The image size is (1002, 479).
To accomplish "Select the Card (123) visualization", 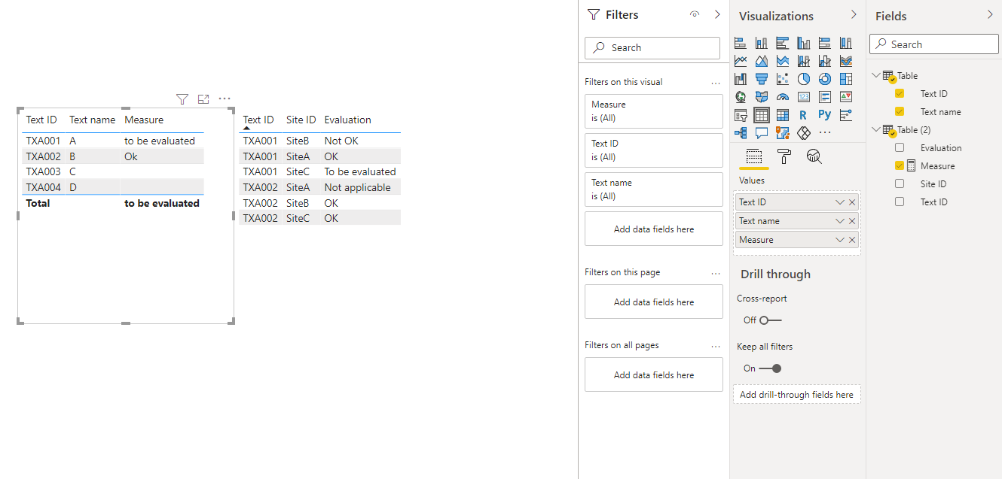I will coord(804,97).
